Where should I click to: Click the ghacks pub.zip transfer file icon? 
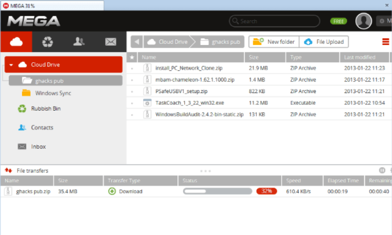click(8, 191)
